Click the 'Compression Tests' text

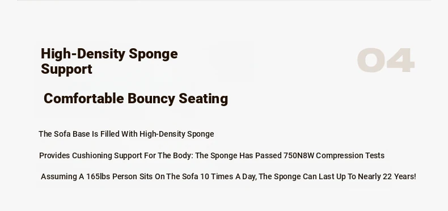click(350, 155)
